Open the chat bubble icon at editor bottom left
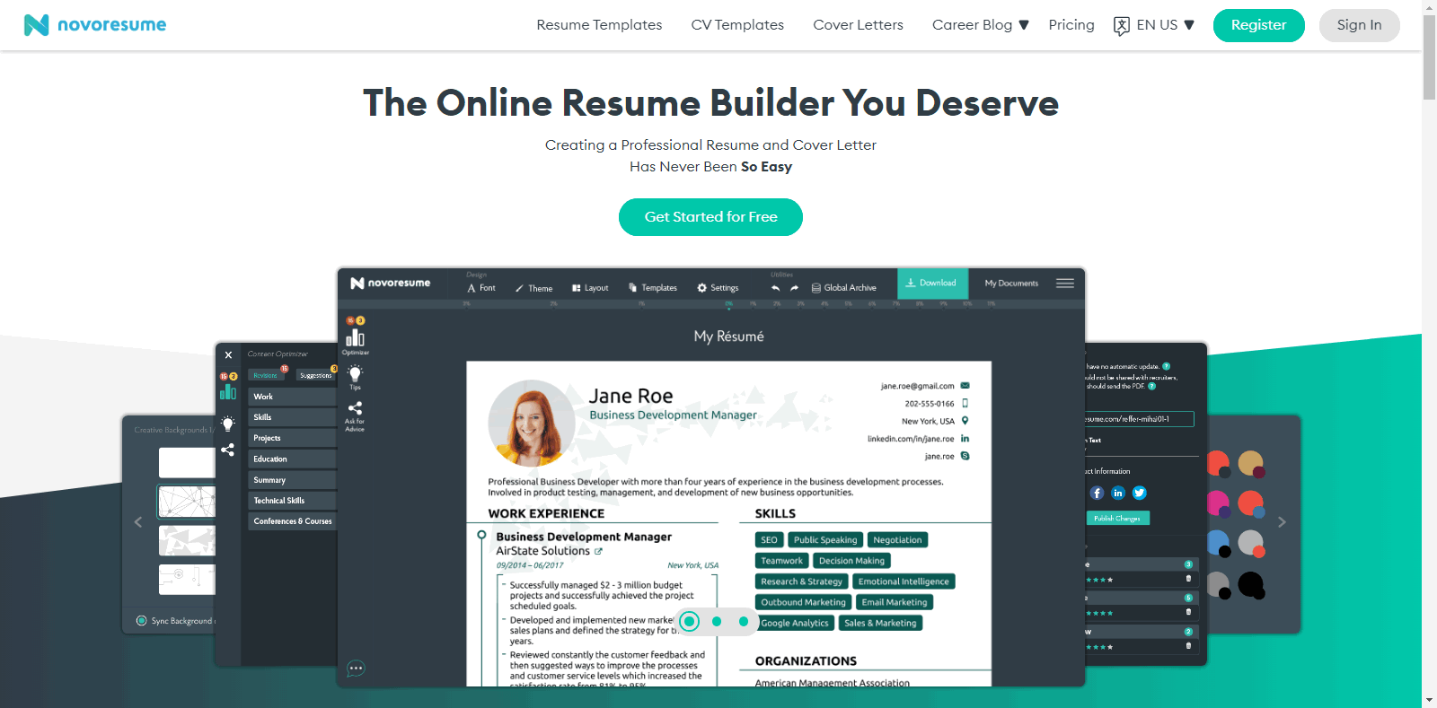Image resolution: width=1437 pixels, height=708 pixels. [x=356, y=669]
